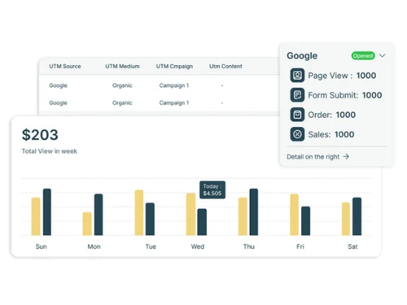Click Sunday's dark blue bar
Viewport: 407px width, 305px height.
click(47, 212)
